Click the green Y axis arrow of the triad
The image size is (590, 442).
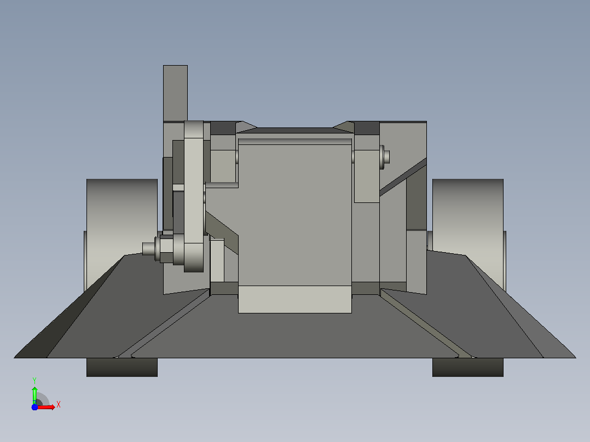(x=34, y=394)
